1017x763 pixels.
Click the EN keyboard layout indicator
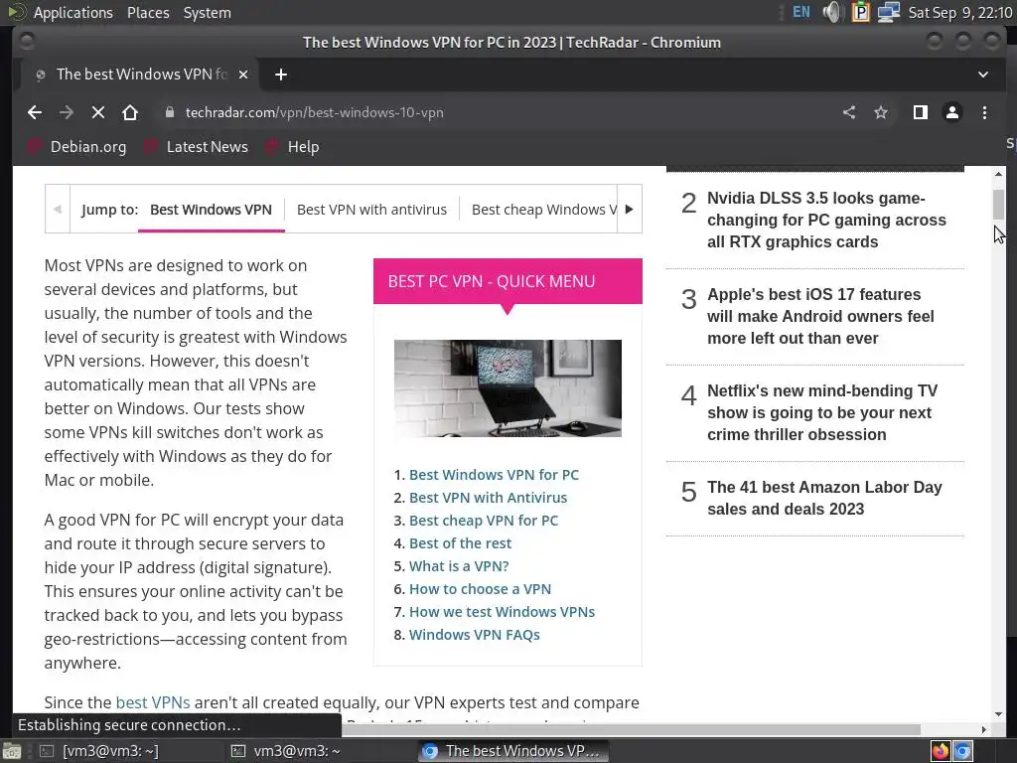click(x=801, y=12)
